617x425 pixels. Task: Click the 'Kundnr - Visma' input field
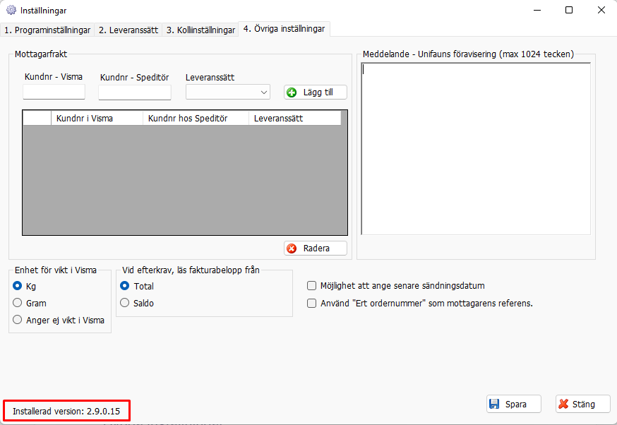(x=54, y=92)
